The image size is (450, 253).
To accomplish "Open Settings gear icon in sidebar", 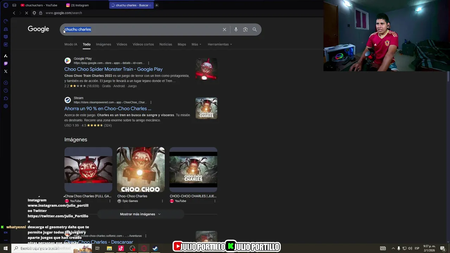I will (x=6, y=106).
